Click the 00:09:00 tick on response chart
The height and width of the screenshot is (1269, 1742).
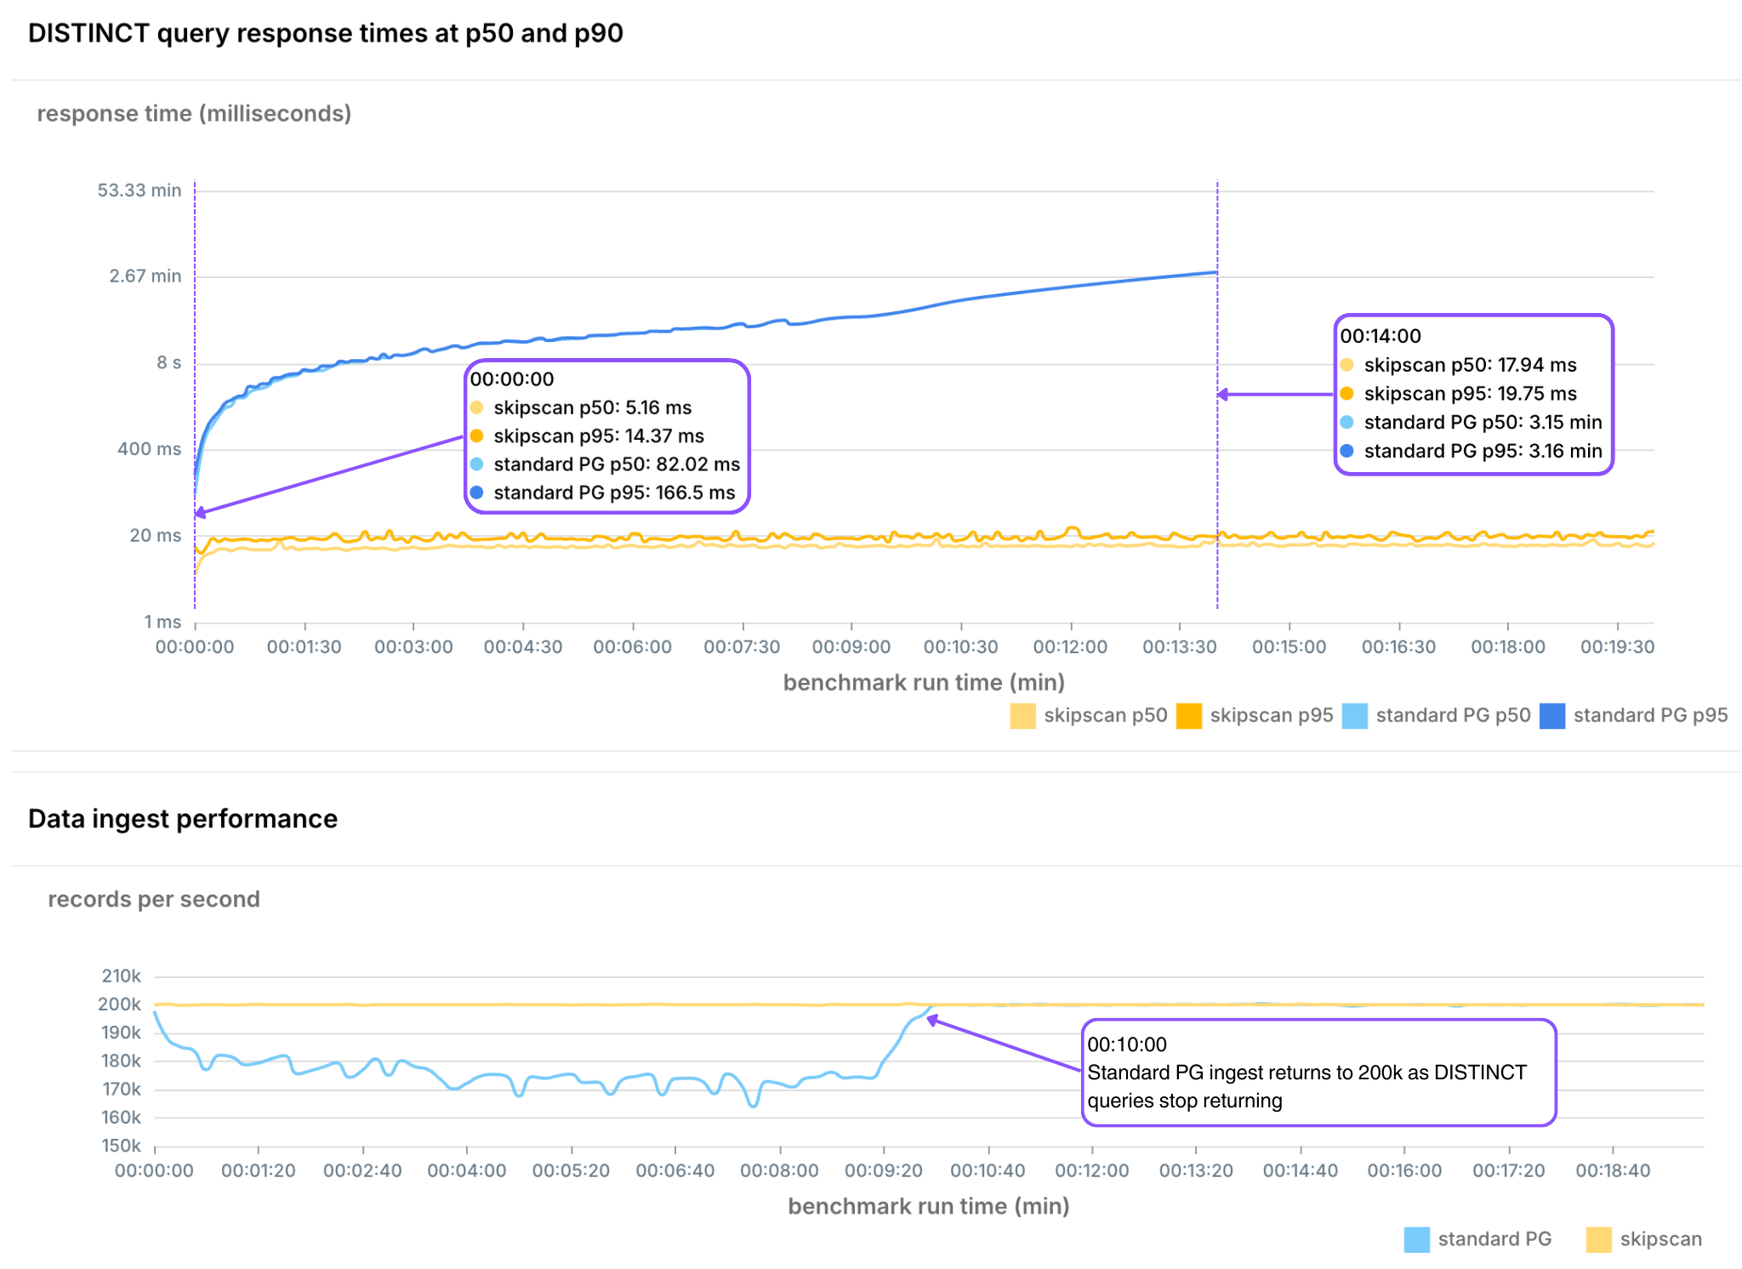pos(851,646)
